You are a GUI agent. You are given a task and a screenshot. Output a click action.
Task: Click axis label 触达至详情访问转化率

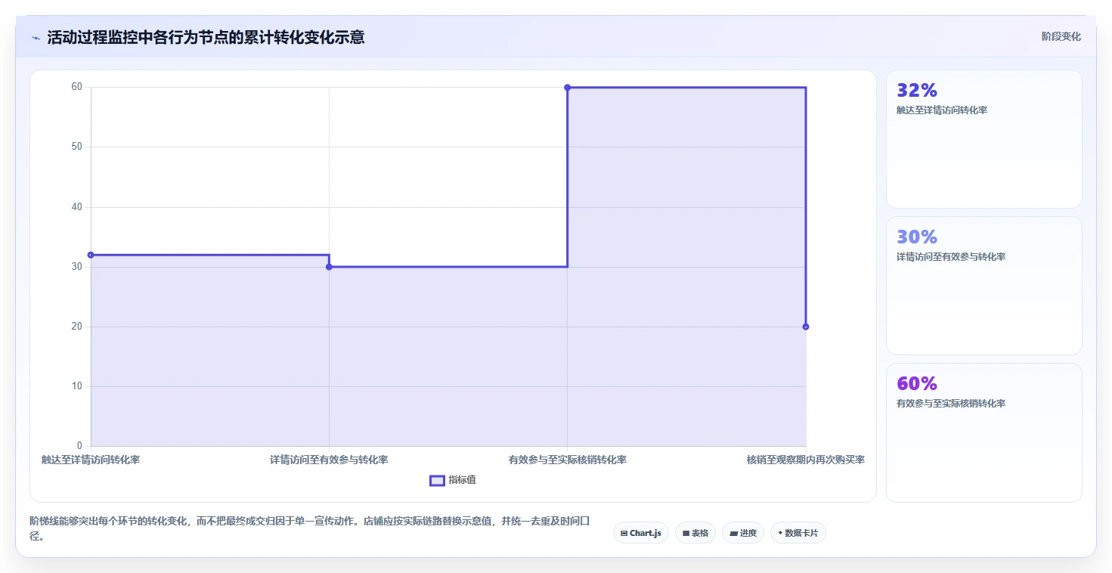click(91, 460)
